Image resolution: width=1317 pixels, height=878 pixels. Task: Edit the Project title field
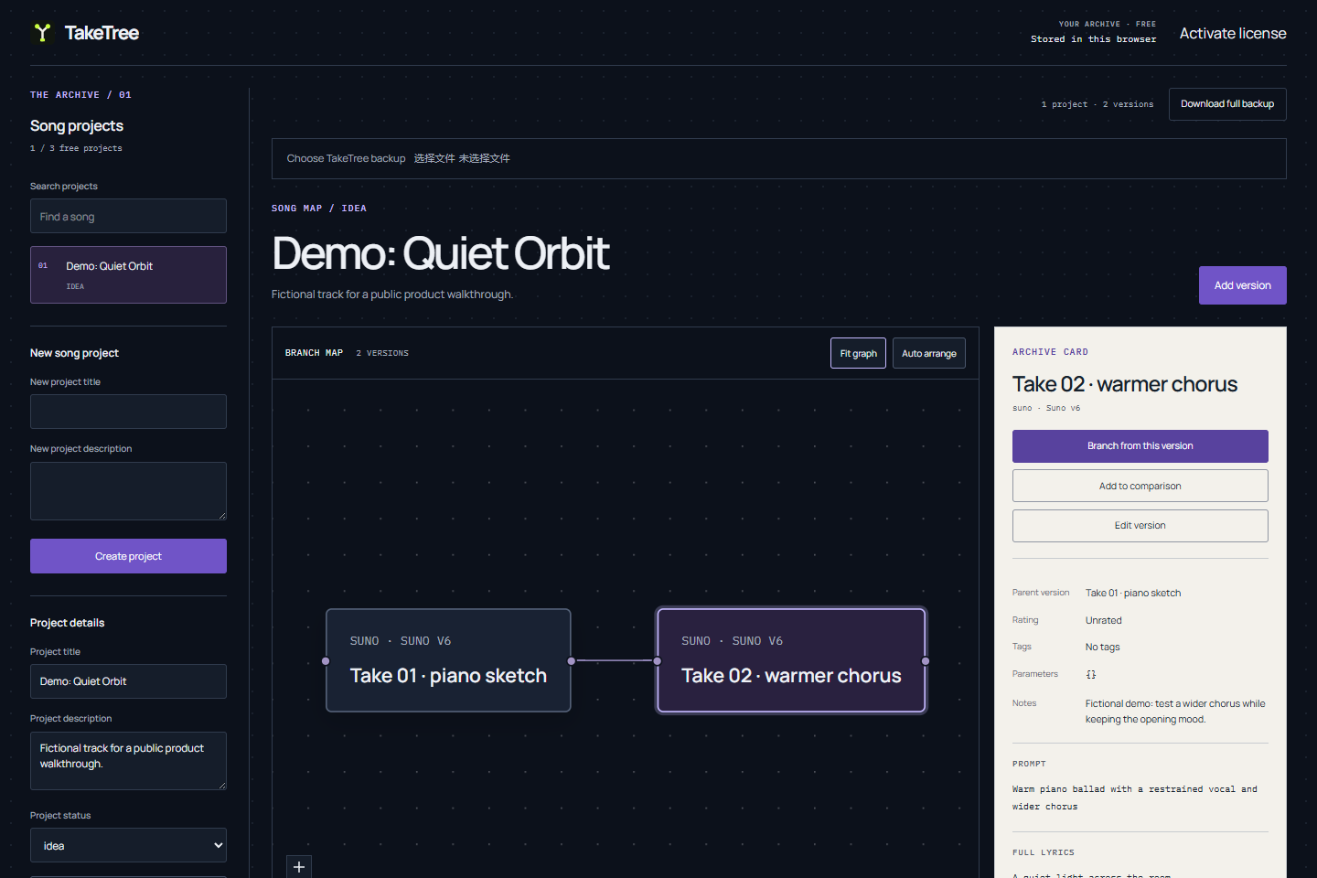click(128, 681)
